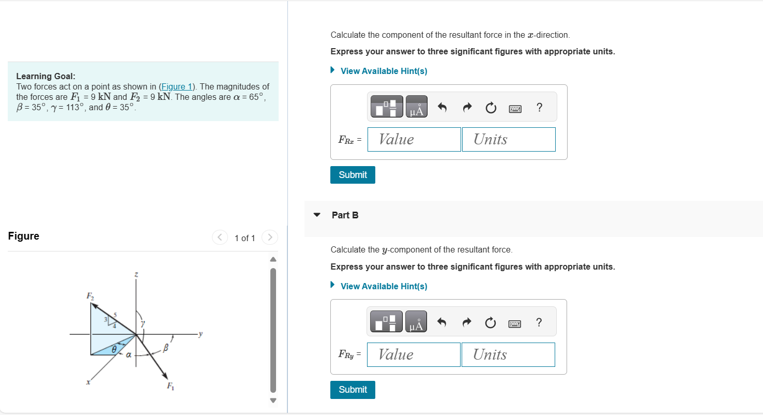Open the template icon in Part B toolbar
The image size is (763, 415).
click(x=386, y=321)
